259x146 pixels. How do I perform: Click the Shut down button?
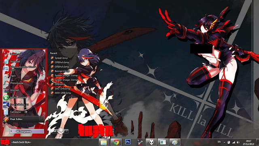click(x=57, y=131)
